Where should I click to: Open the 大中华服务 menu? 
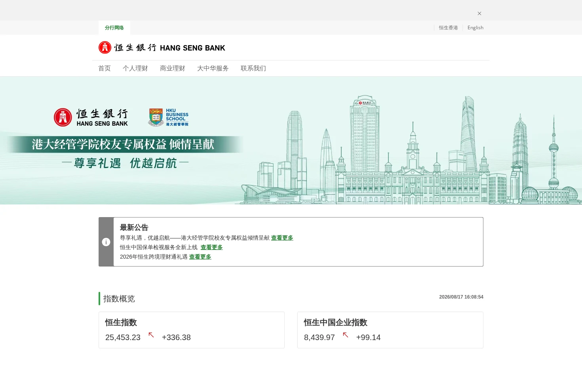point(213,68)
